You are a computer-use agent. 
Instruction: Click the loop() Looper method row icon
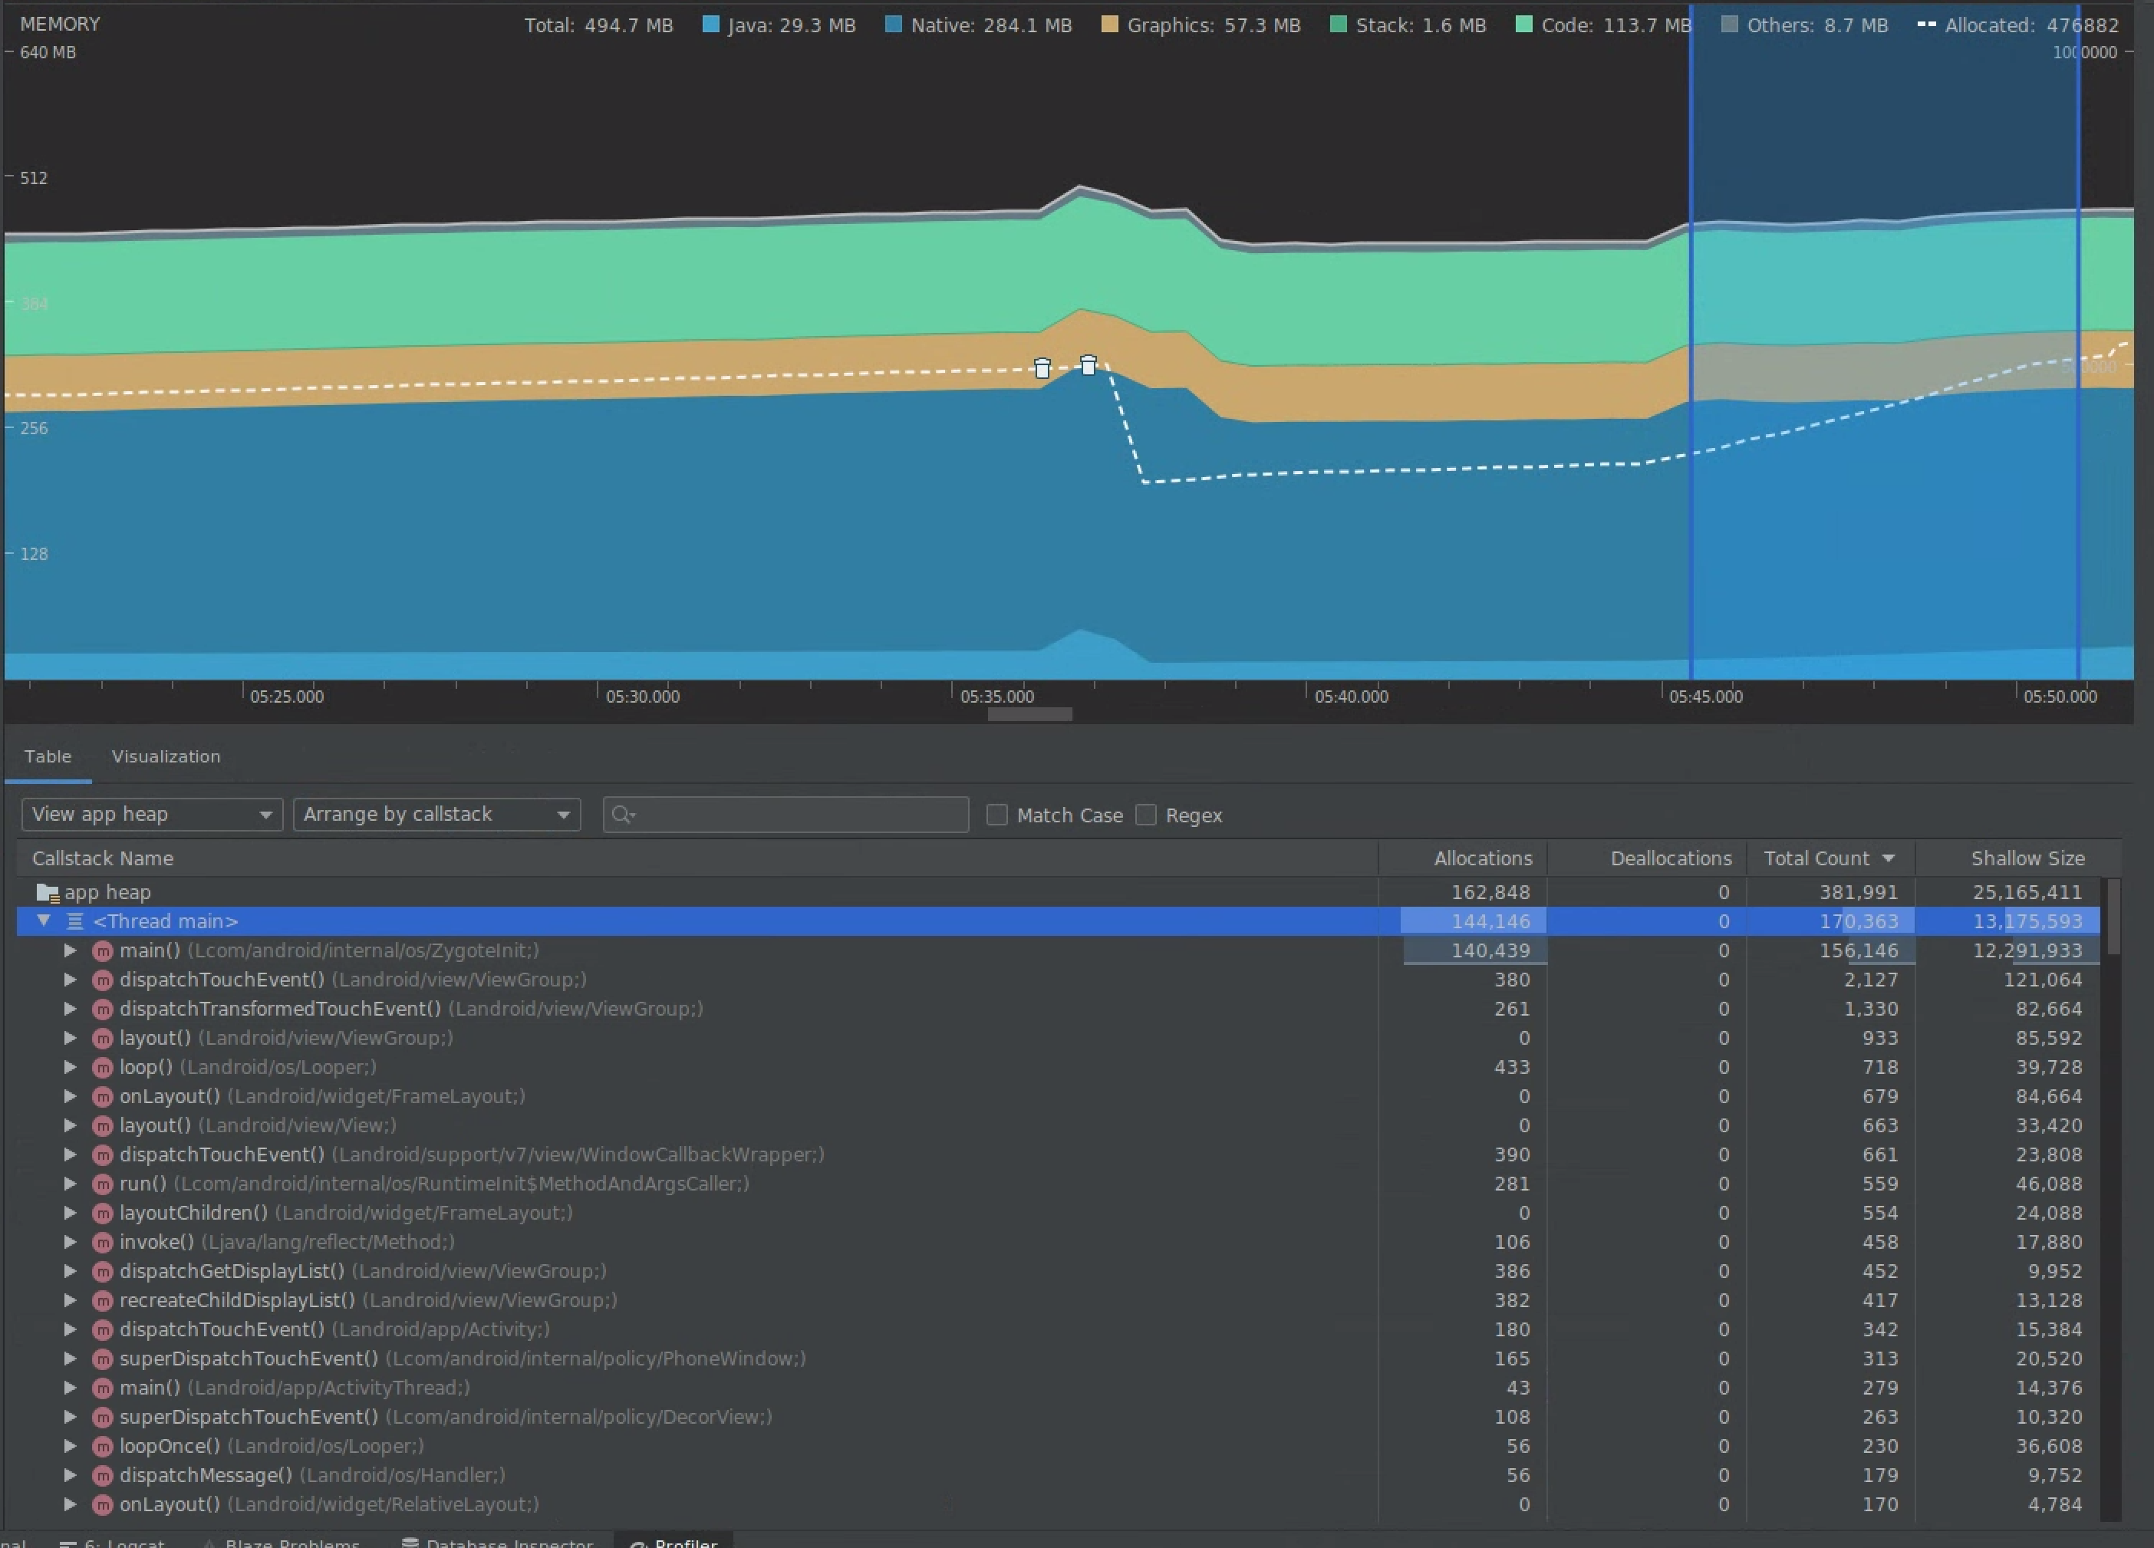point(105,1066)
